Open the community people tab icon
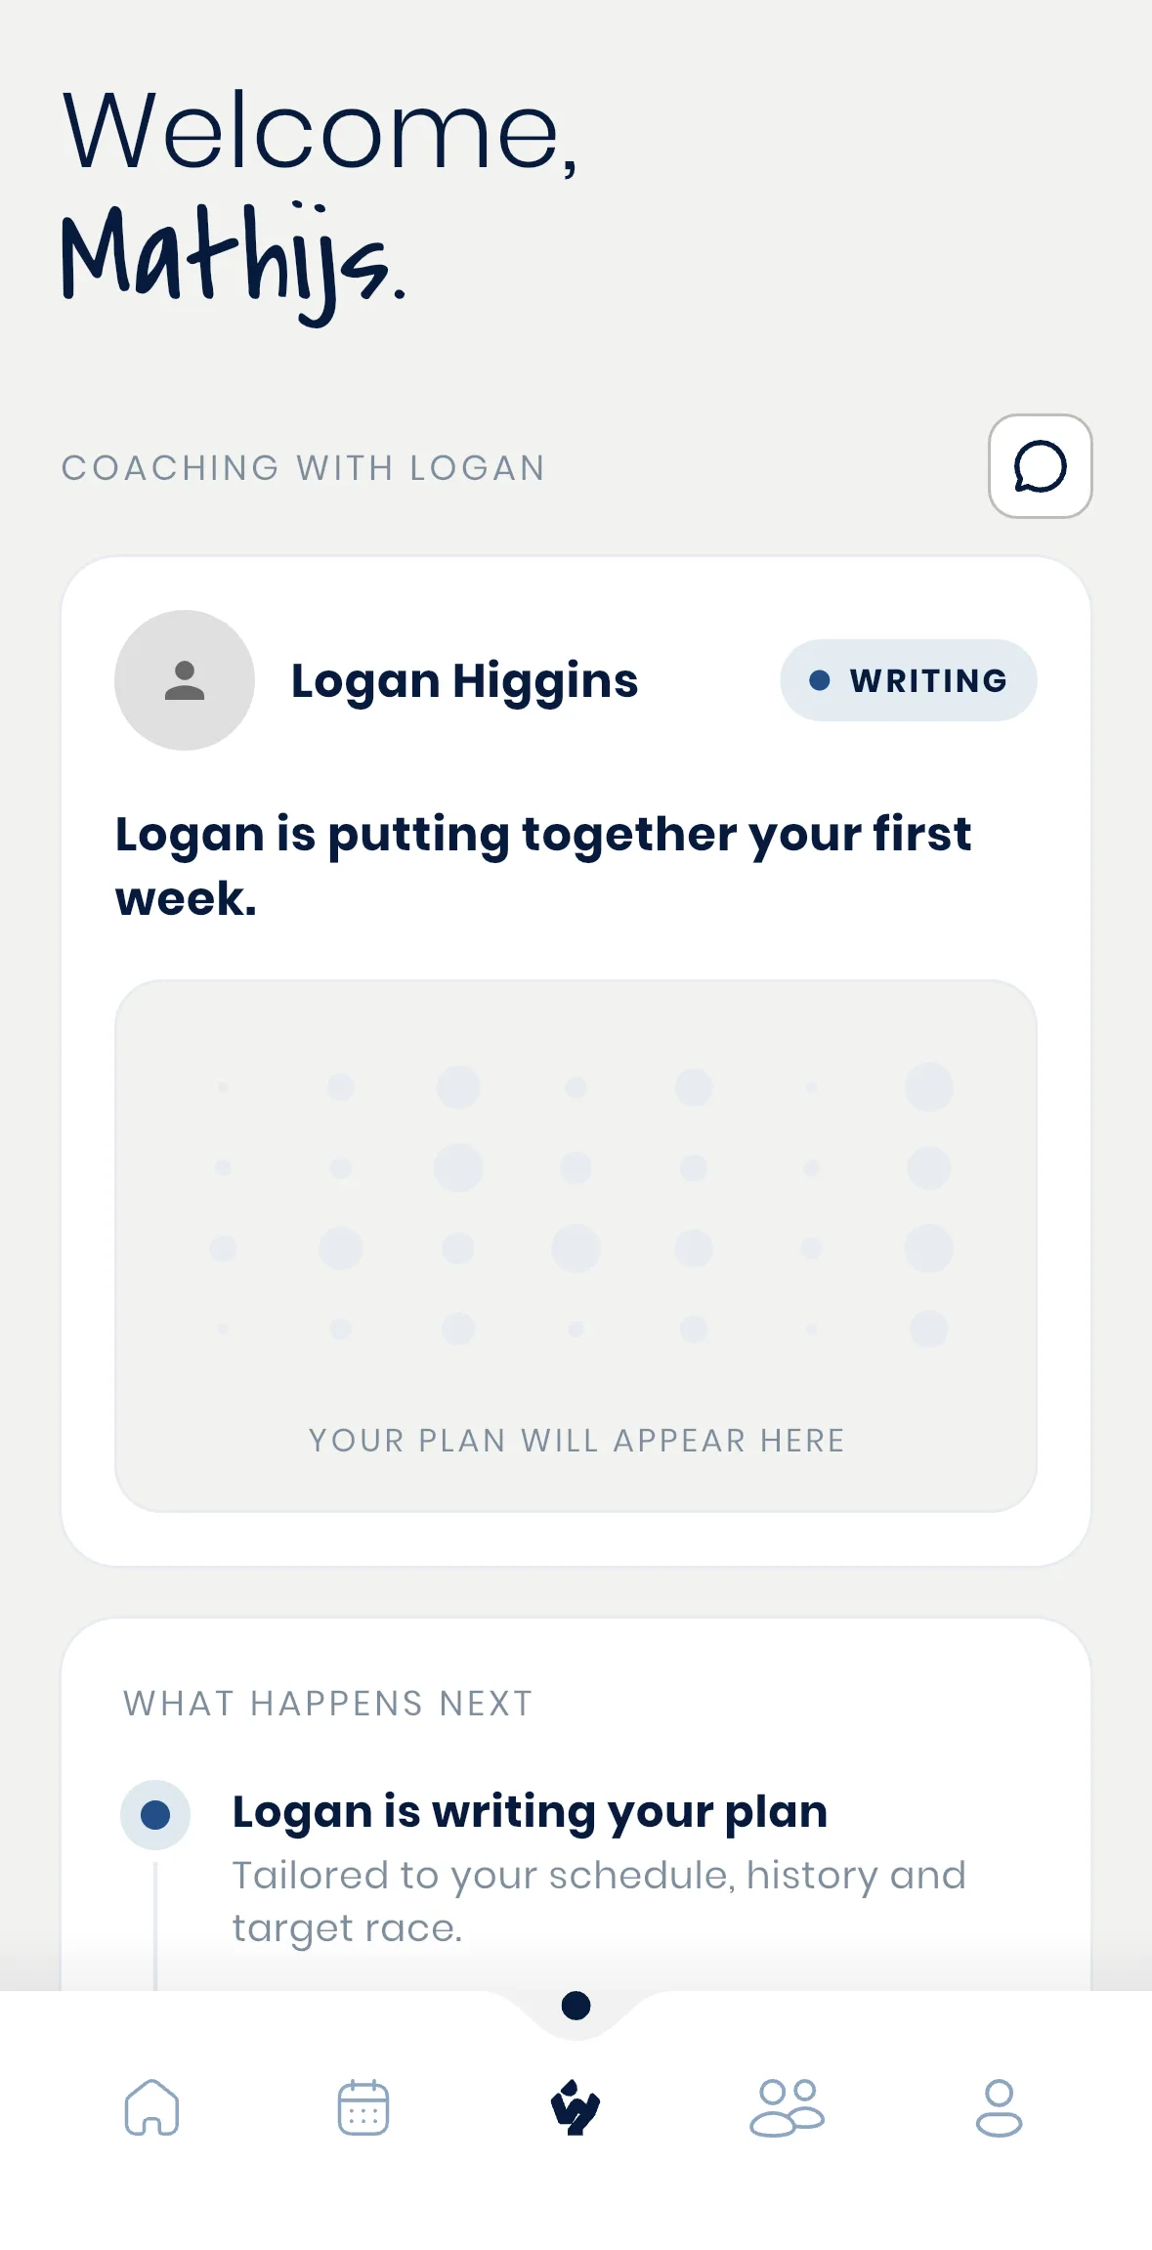 [x=788, y=2107]
